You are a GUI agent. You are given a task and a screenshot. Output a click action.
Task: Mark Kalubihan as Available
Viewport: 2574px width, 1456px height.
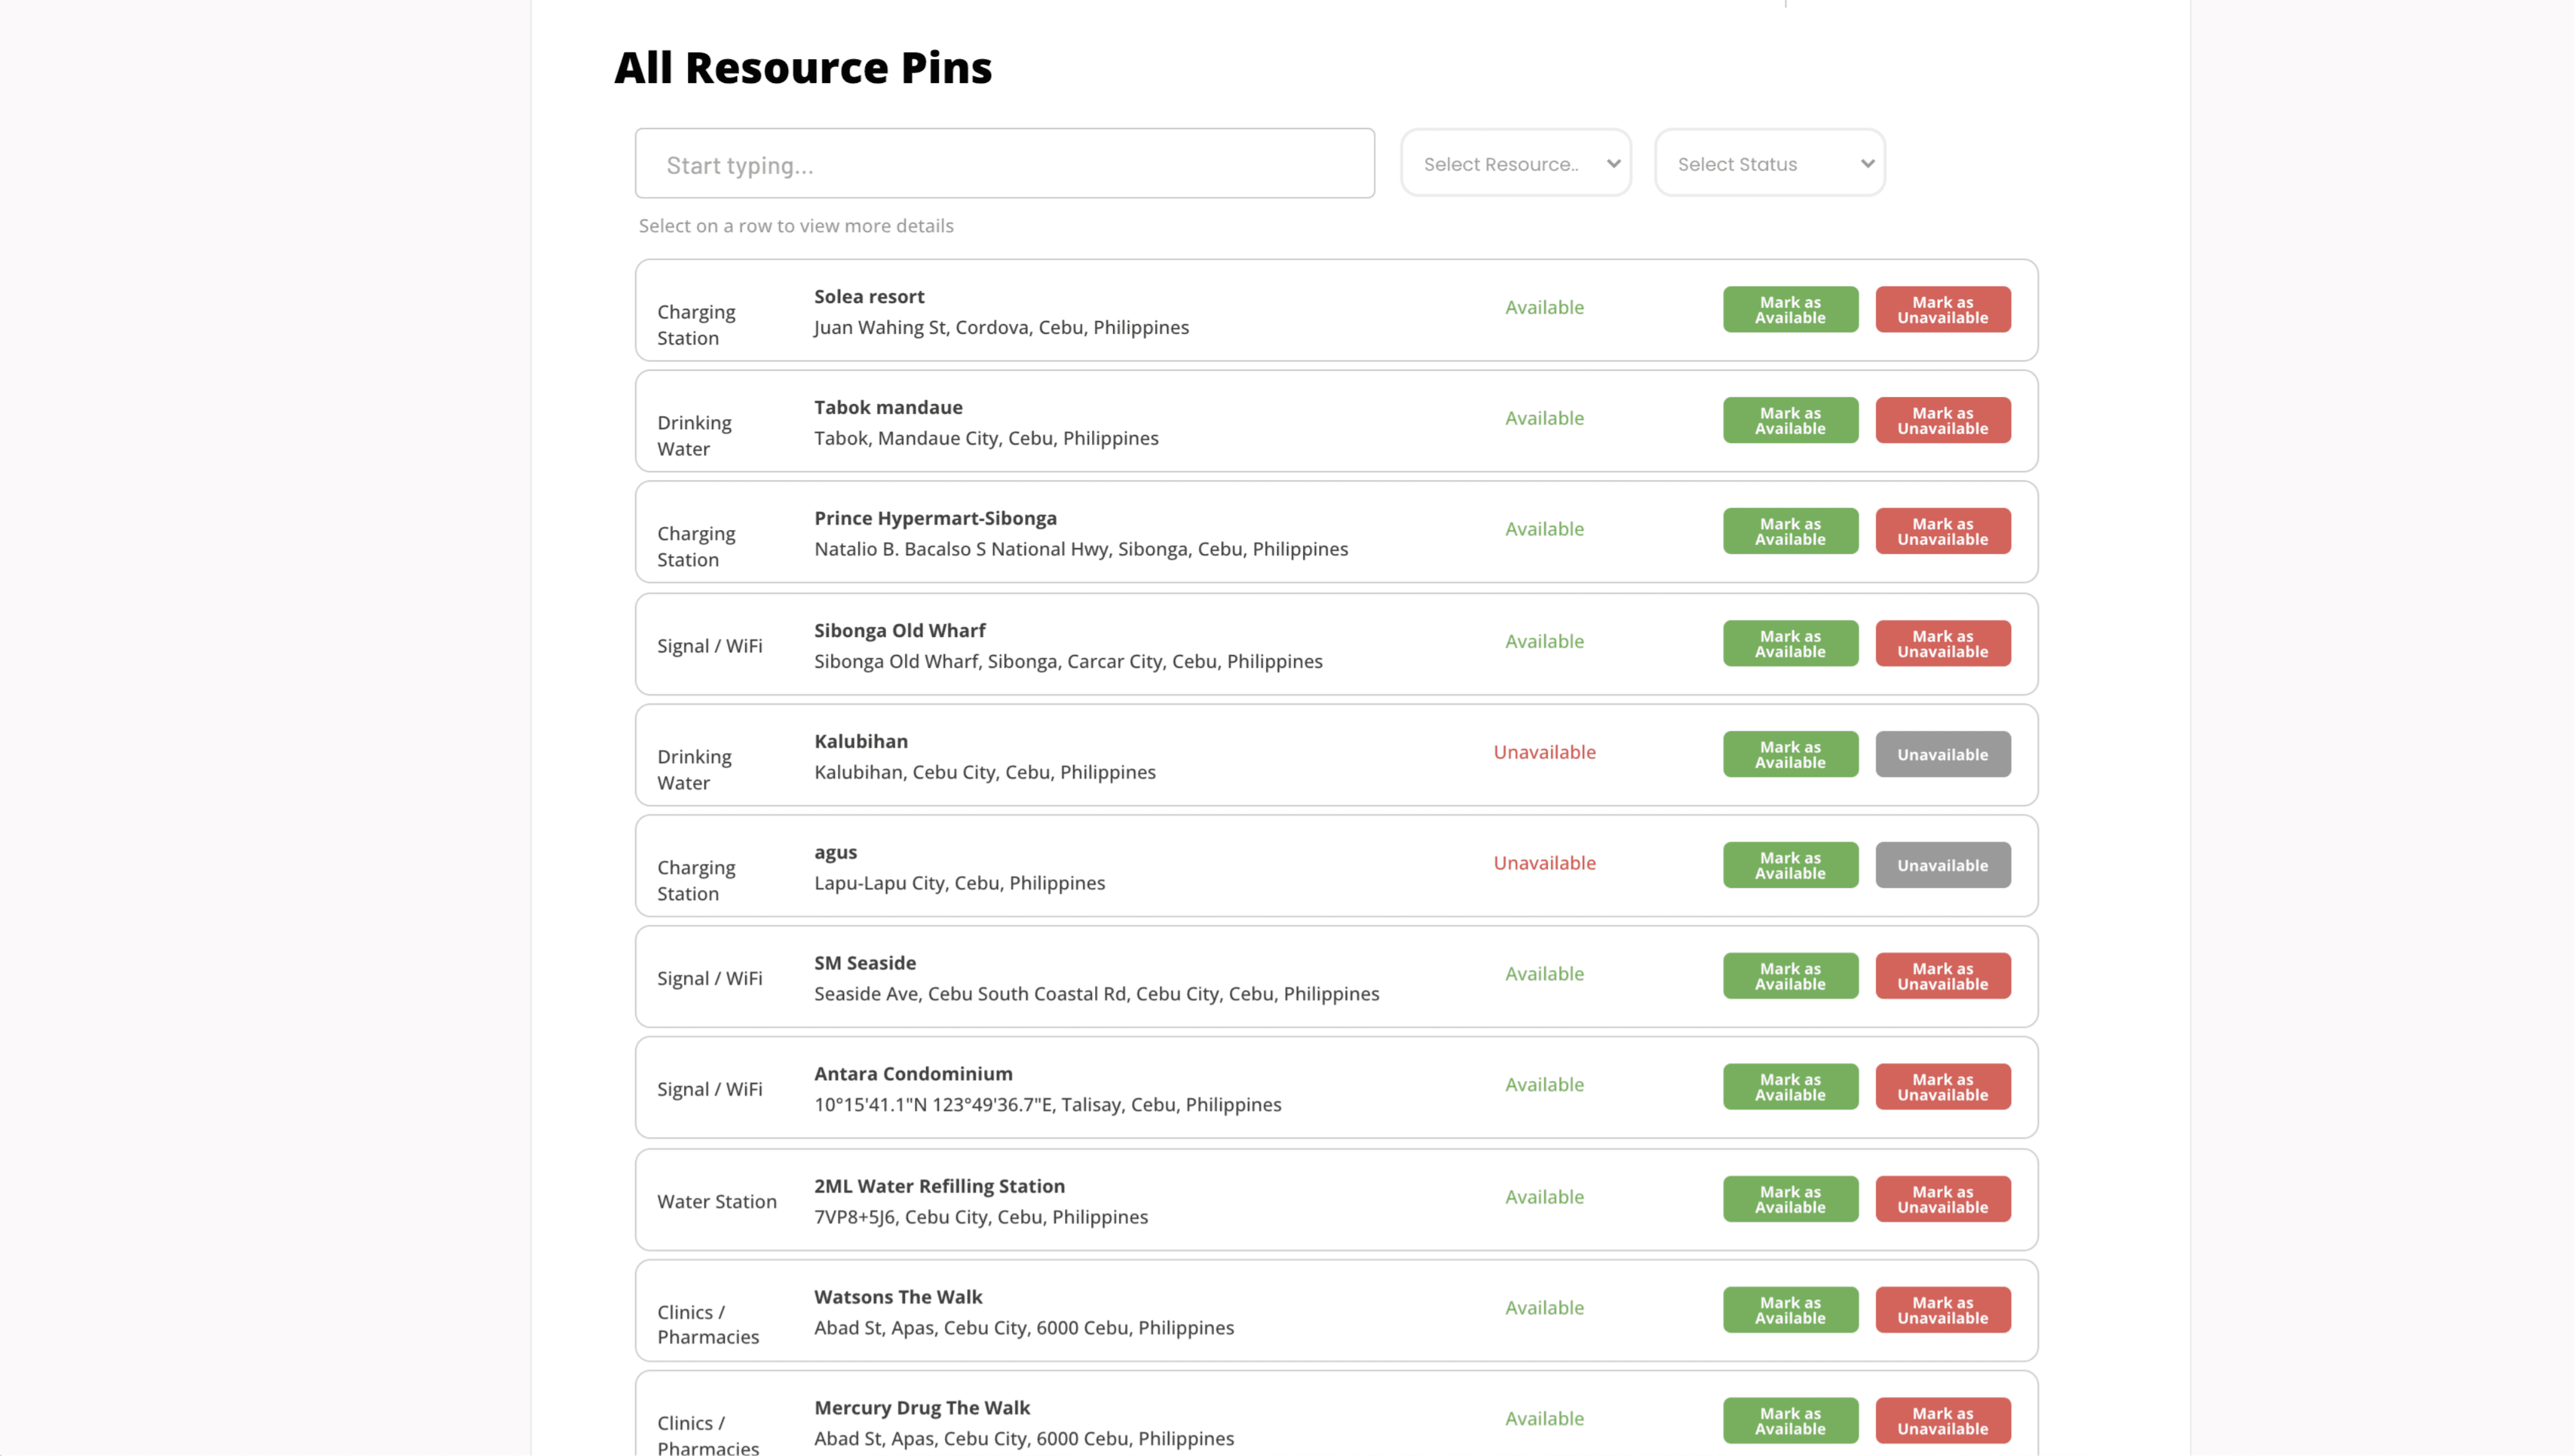(x=1788, y=755)
